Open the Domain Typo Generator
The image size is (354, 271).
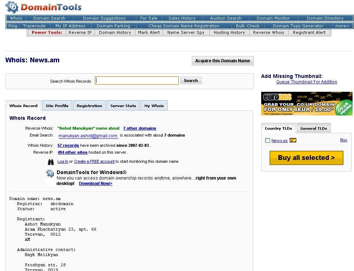[x=298, y=26]
